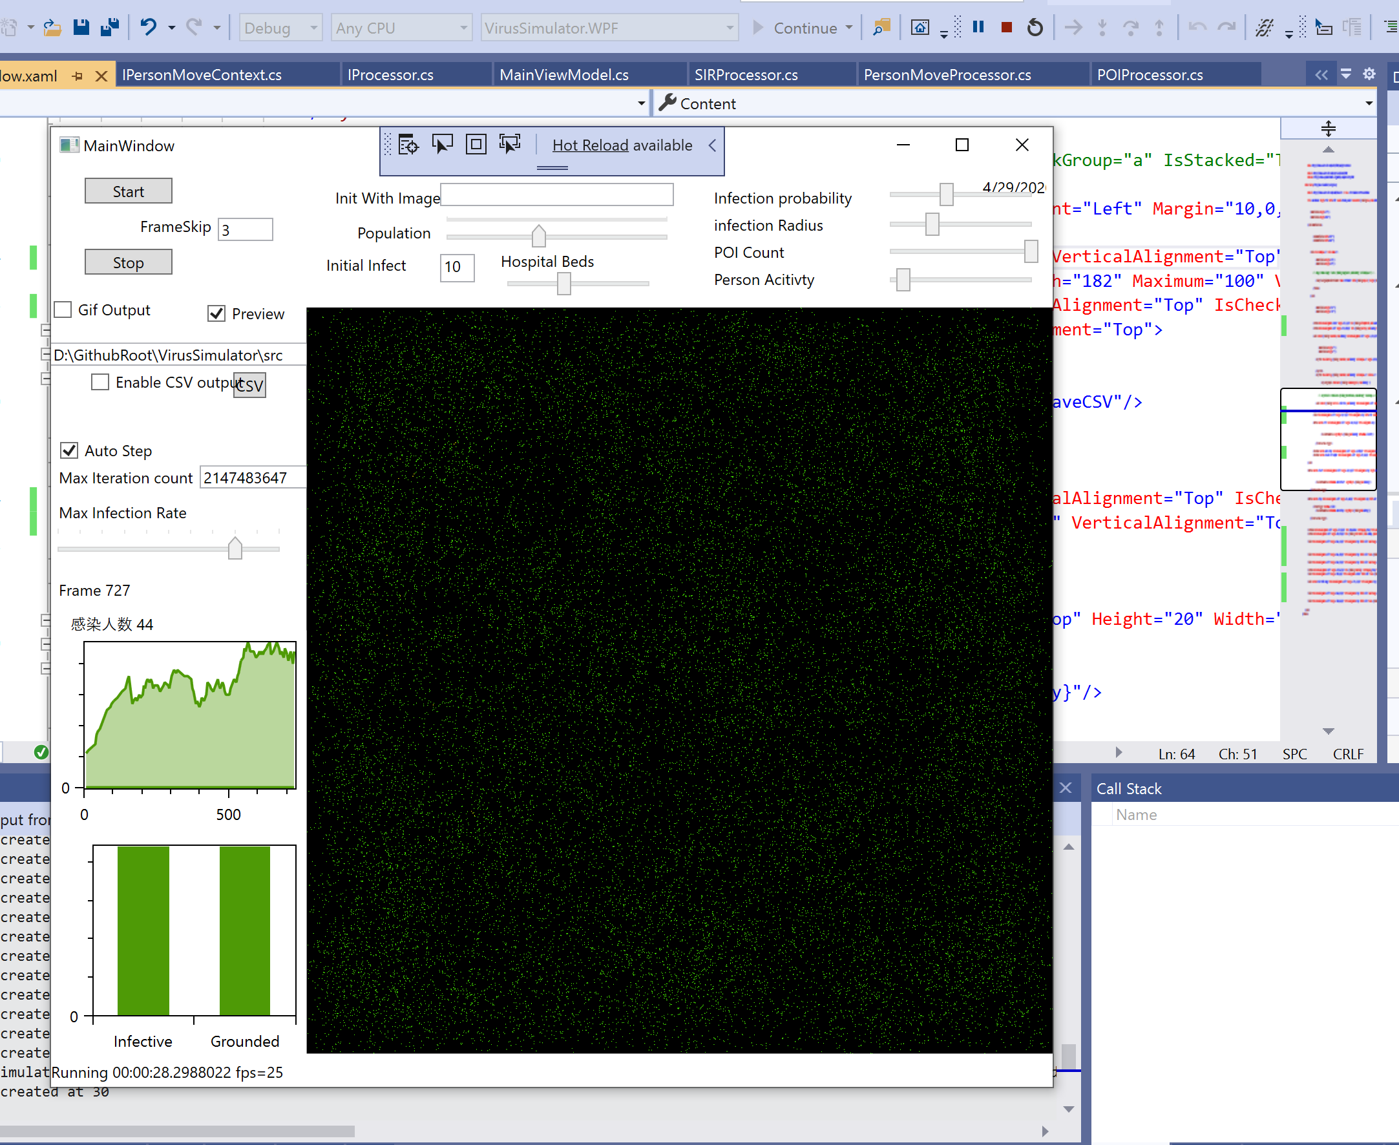Open tab settings gear icon
The height and width of the screenshot is (1145, 1399).
[1369, 74]
